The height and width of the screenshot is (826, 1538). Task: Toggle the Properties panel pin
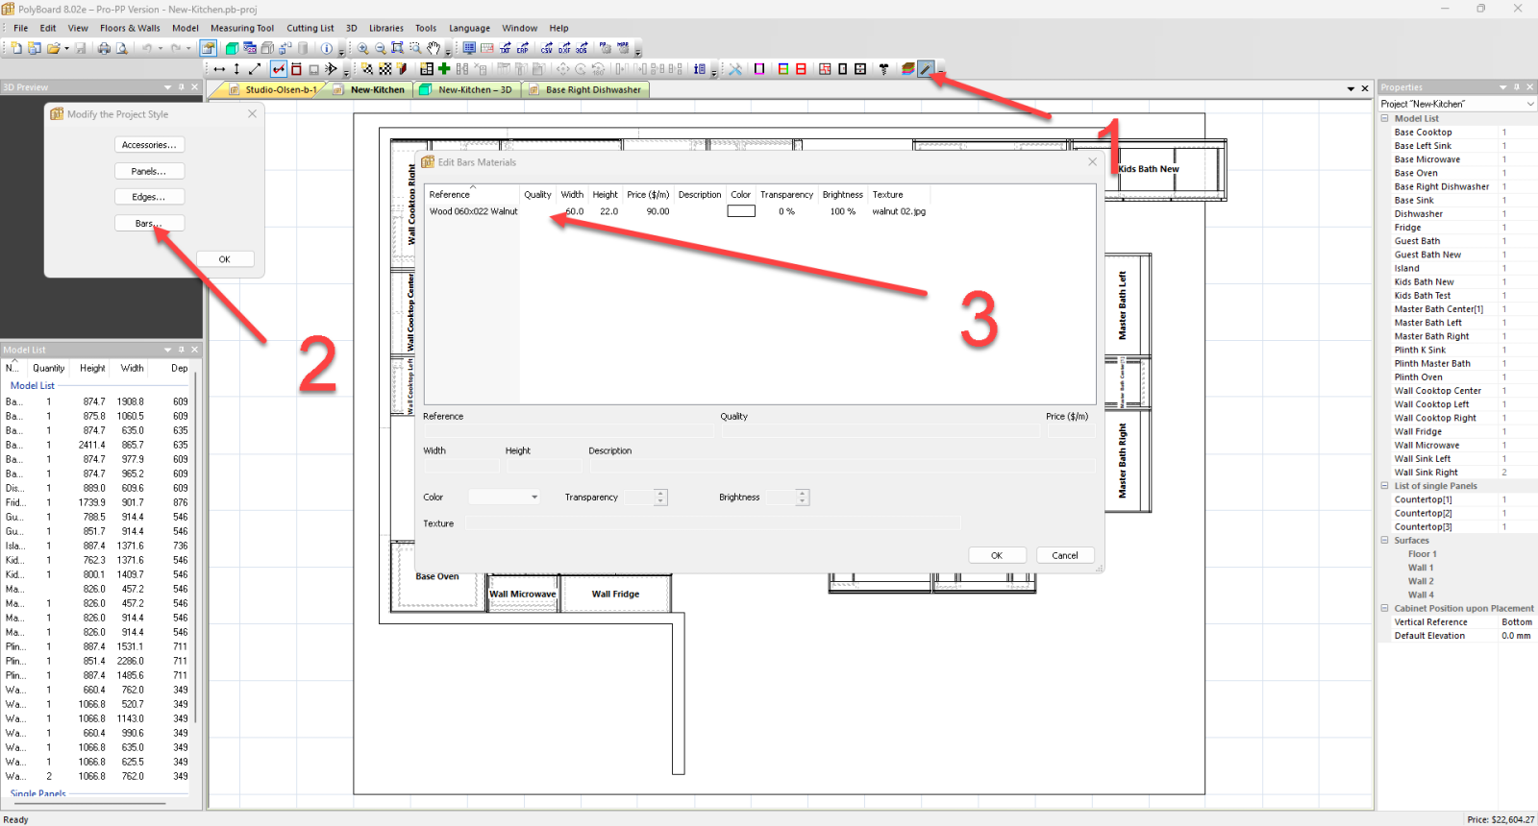coord(1517,87)
